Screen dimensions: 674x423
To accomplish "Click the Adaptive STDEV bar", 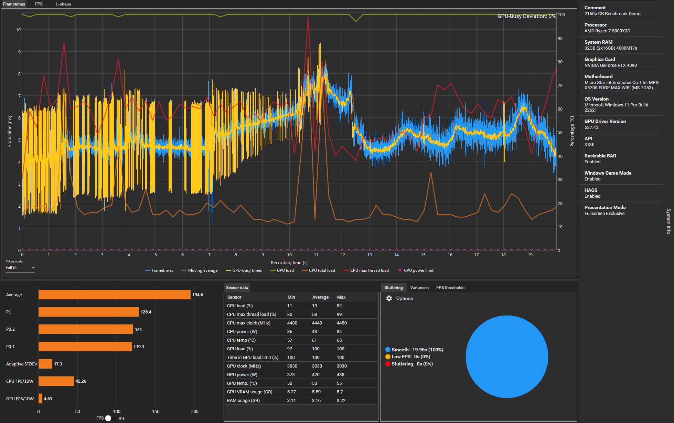I will pyautogui.click(x=45, y=364).
